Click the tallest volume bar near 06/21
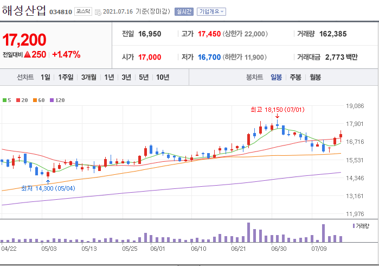The height and width of the screenshot is (266, 379). pos(248,232)
